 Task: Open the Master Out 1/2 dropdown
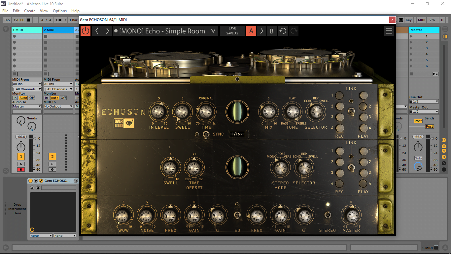(424, 112)
